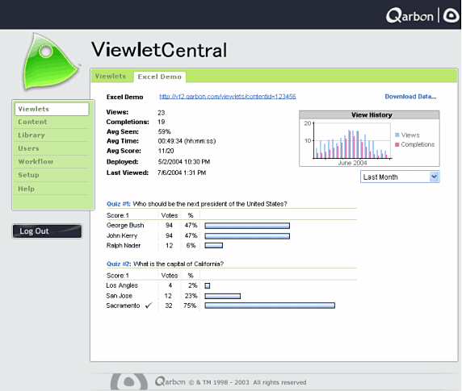Click the Ralph Nader answer label

coord(124,245)
